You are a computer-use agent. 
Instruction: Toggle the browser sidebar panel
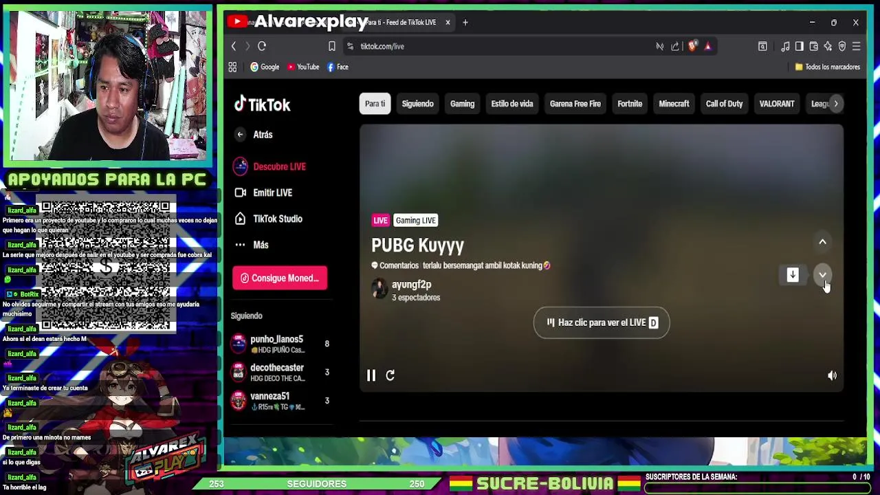799,46
